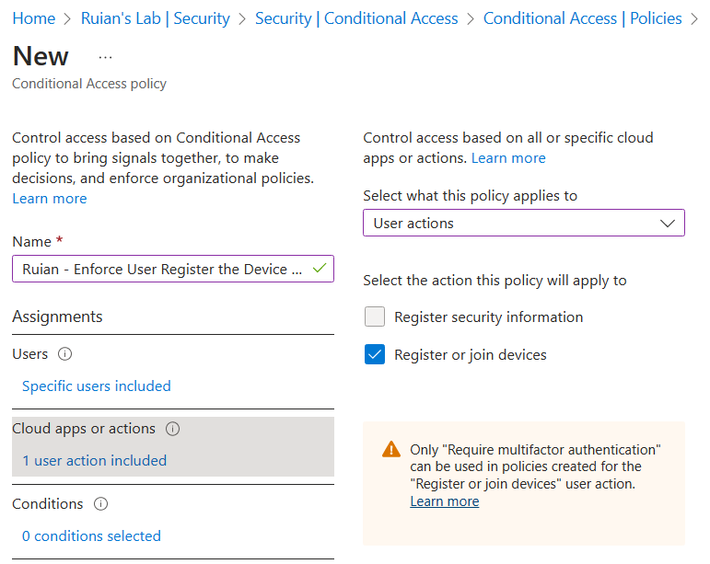710x564 pixels.
Task: Open the ellipsis menu beside New
Action: click(105, 57)
